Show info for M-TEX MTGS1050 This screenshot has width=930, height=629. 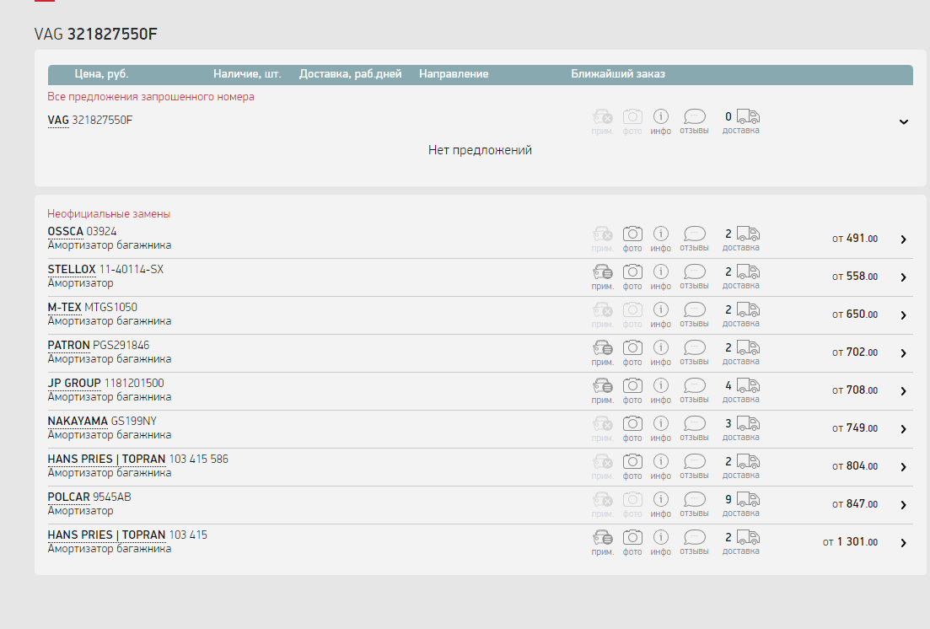tap(661, 315)
